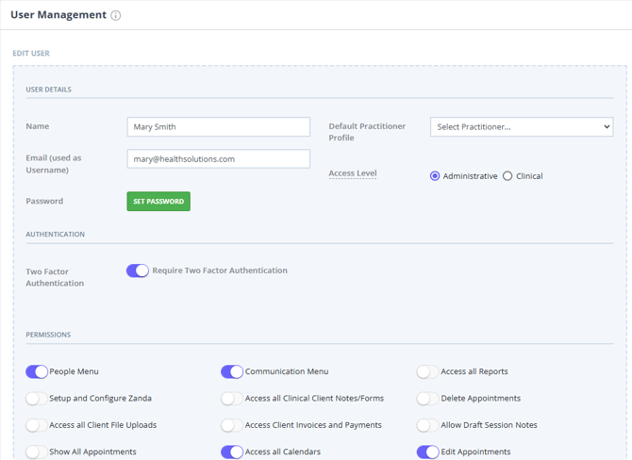This screenshot has width=632, height=460.
Task: Click the Set Password button
Action: pos(158,202)
